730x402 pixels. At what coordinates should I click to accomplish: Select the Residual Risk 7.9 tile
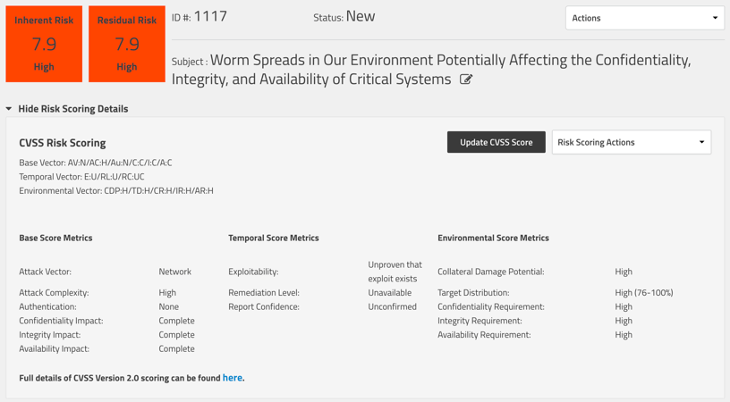pos(127,44)
